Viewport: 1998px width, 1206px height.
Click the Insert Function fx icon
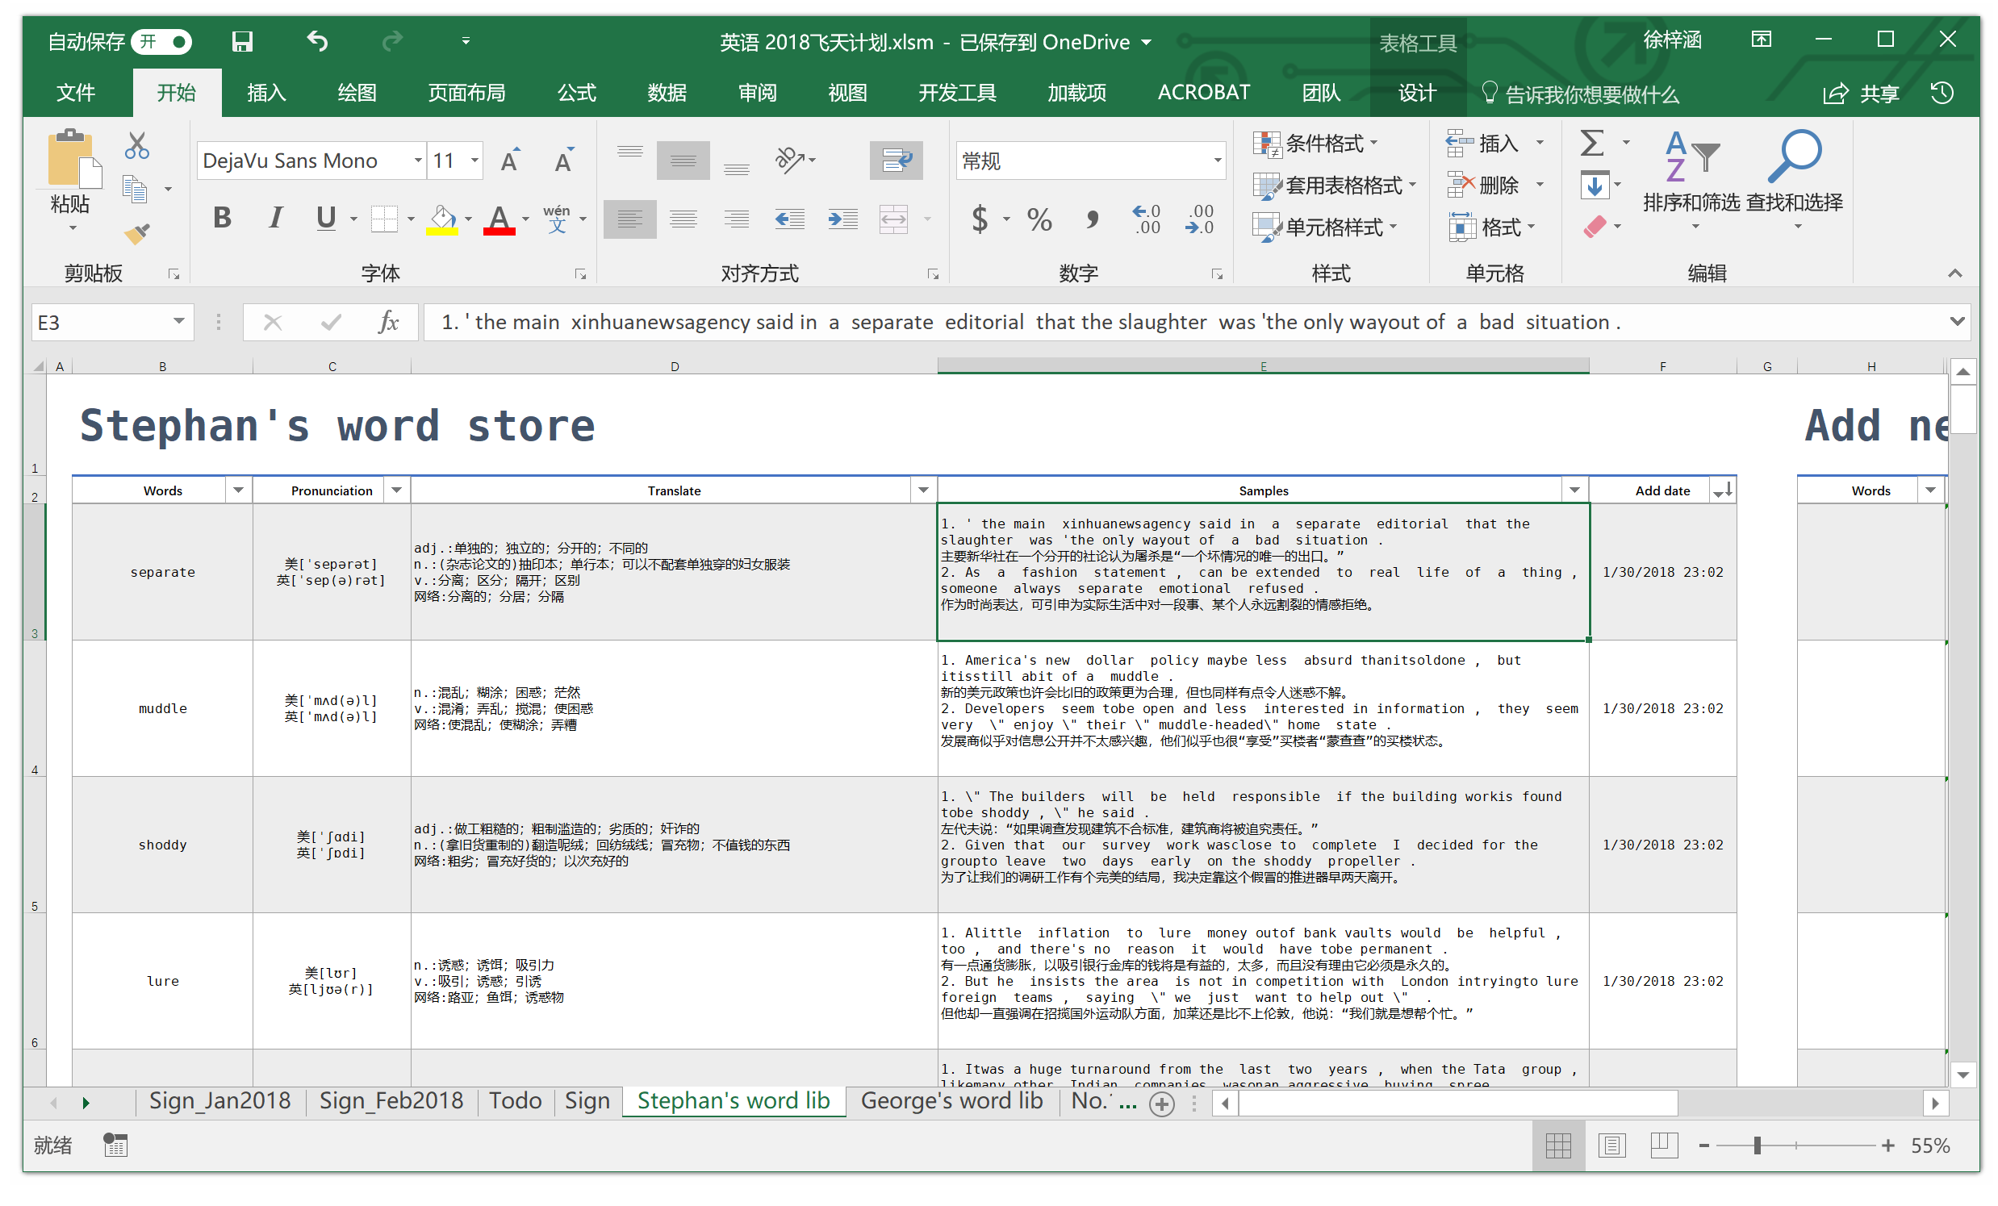click(x=388, y=323)
